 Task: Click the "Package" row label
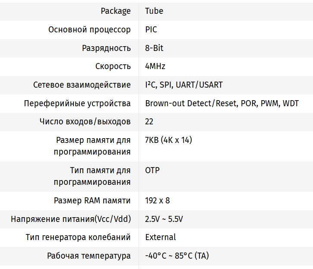pyautogui.click(x=115, y=11)
